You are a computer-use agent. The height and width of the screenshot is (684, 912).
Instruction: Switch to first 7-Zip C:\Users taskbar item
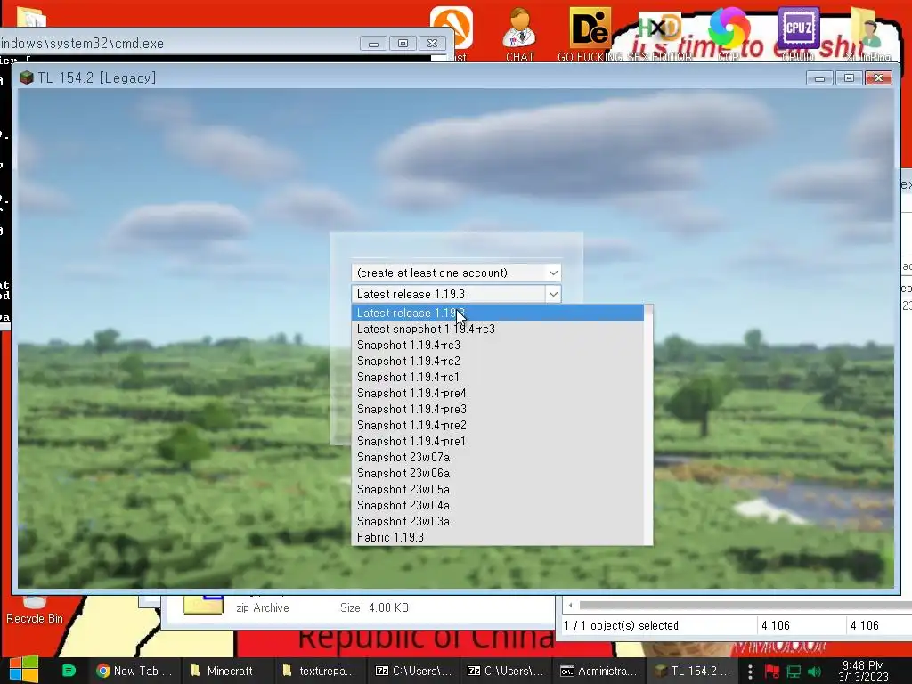(413, 671)
